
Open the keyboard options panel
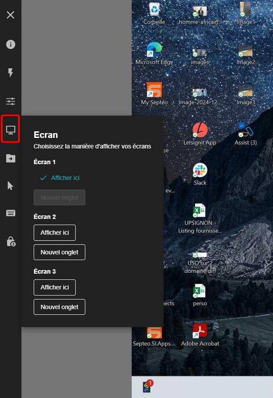click(10, 213)
